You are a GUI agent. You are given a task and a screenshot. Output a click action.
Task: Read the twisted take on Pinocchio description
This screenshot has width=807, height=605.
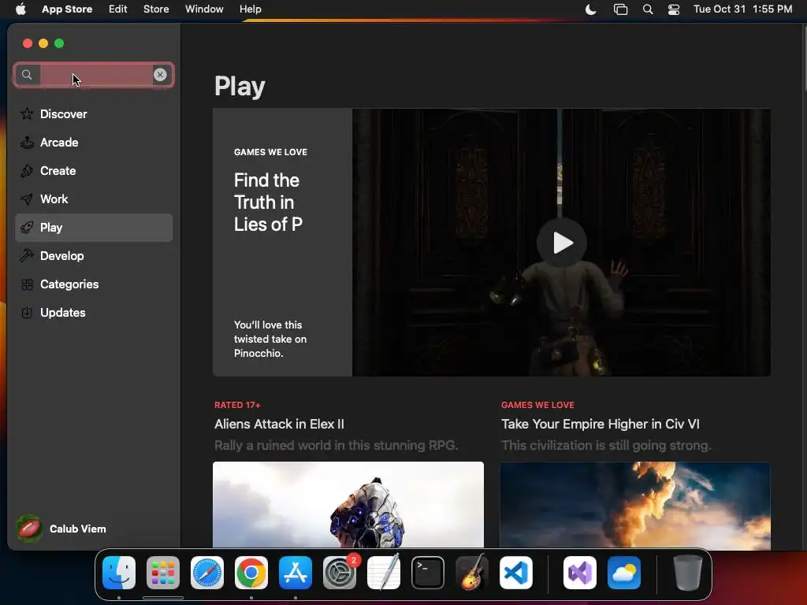click(x=270, y=339)
